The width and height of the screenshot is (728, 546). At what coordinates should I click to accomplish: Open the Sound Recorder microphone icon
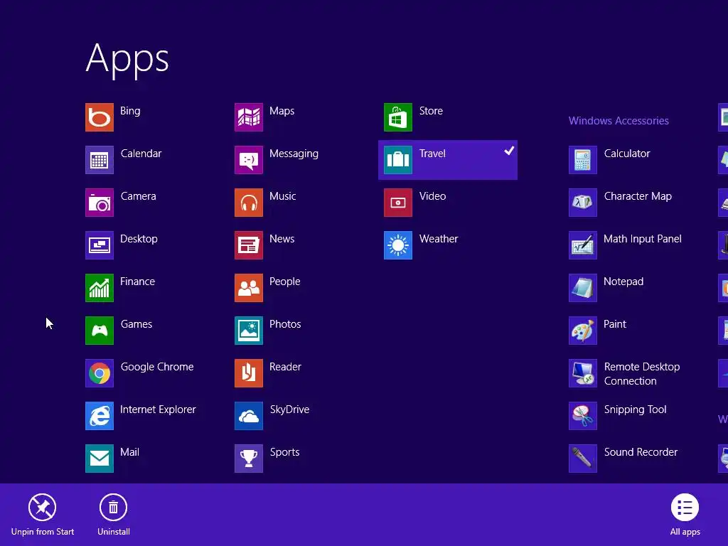[583, 459]
